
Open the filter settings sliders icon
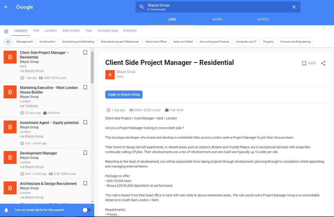point(6,31)
